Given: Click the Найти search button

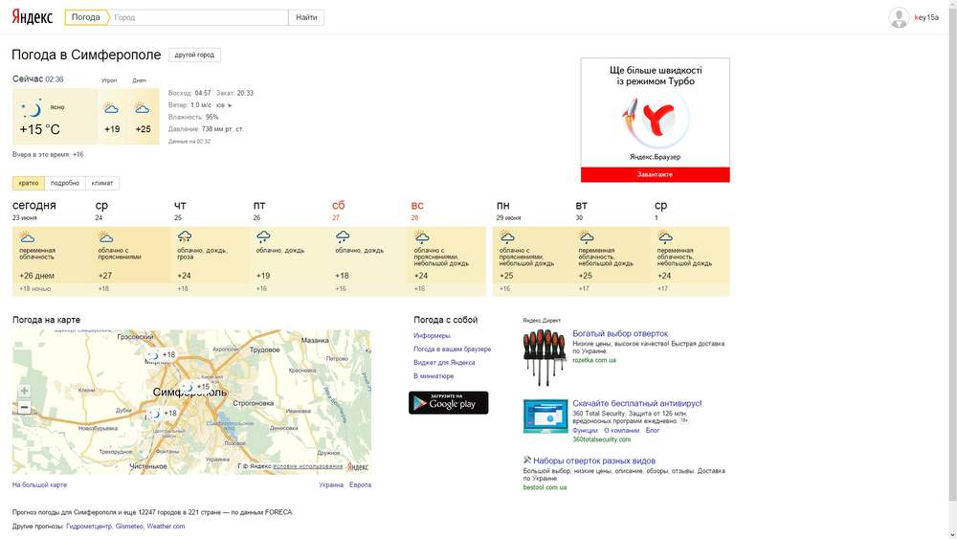Looking at the screenshot, I should (x=306, y=17).
